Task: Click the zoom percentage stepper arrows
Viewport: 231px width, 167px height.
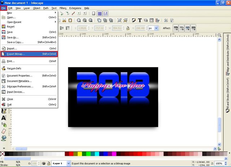Action: click(x=225, y=163)
